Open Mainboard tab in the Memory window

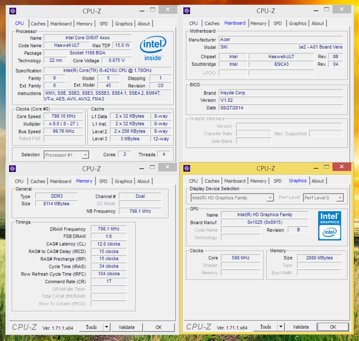(x=61, y=181)
